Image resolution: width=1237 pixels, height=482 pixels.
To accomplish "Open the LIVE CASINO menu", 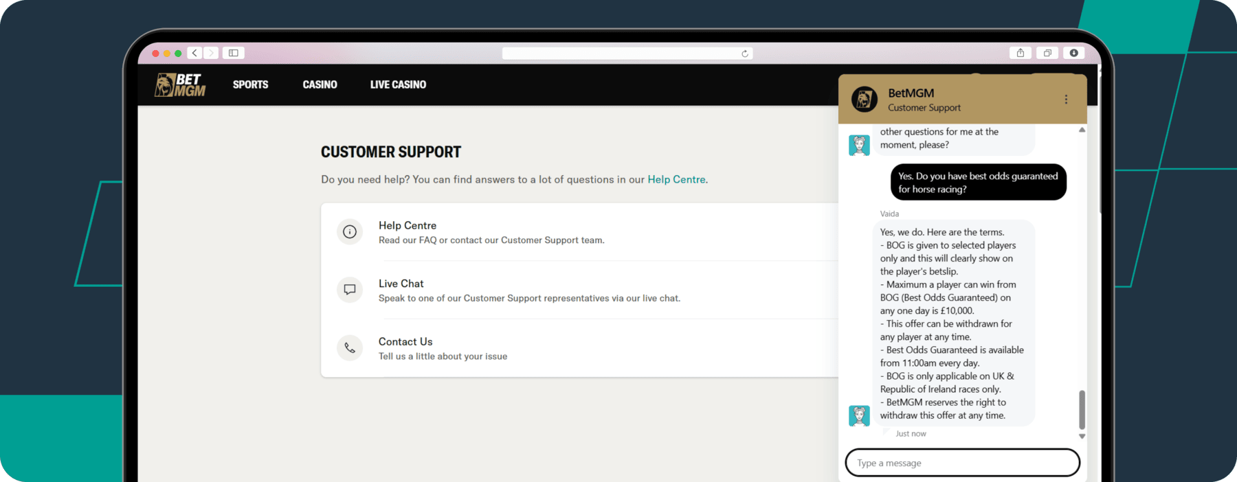I will point(398,84).
